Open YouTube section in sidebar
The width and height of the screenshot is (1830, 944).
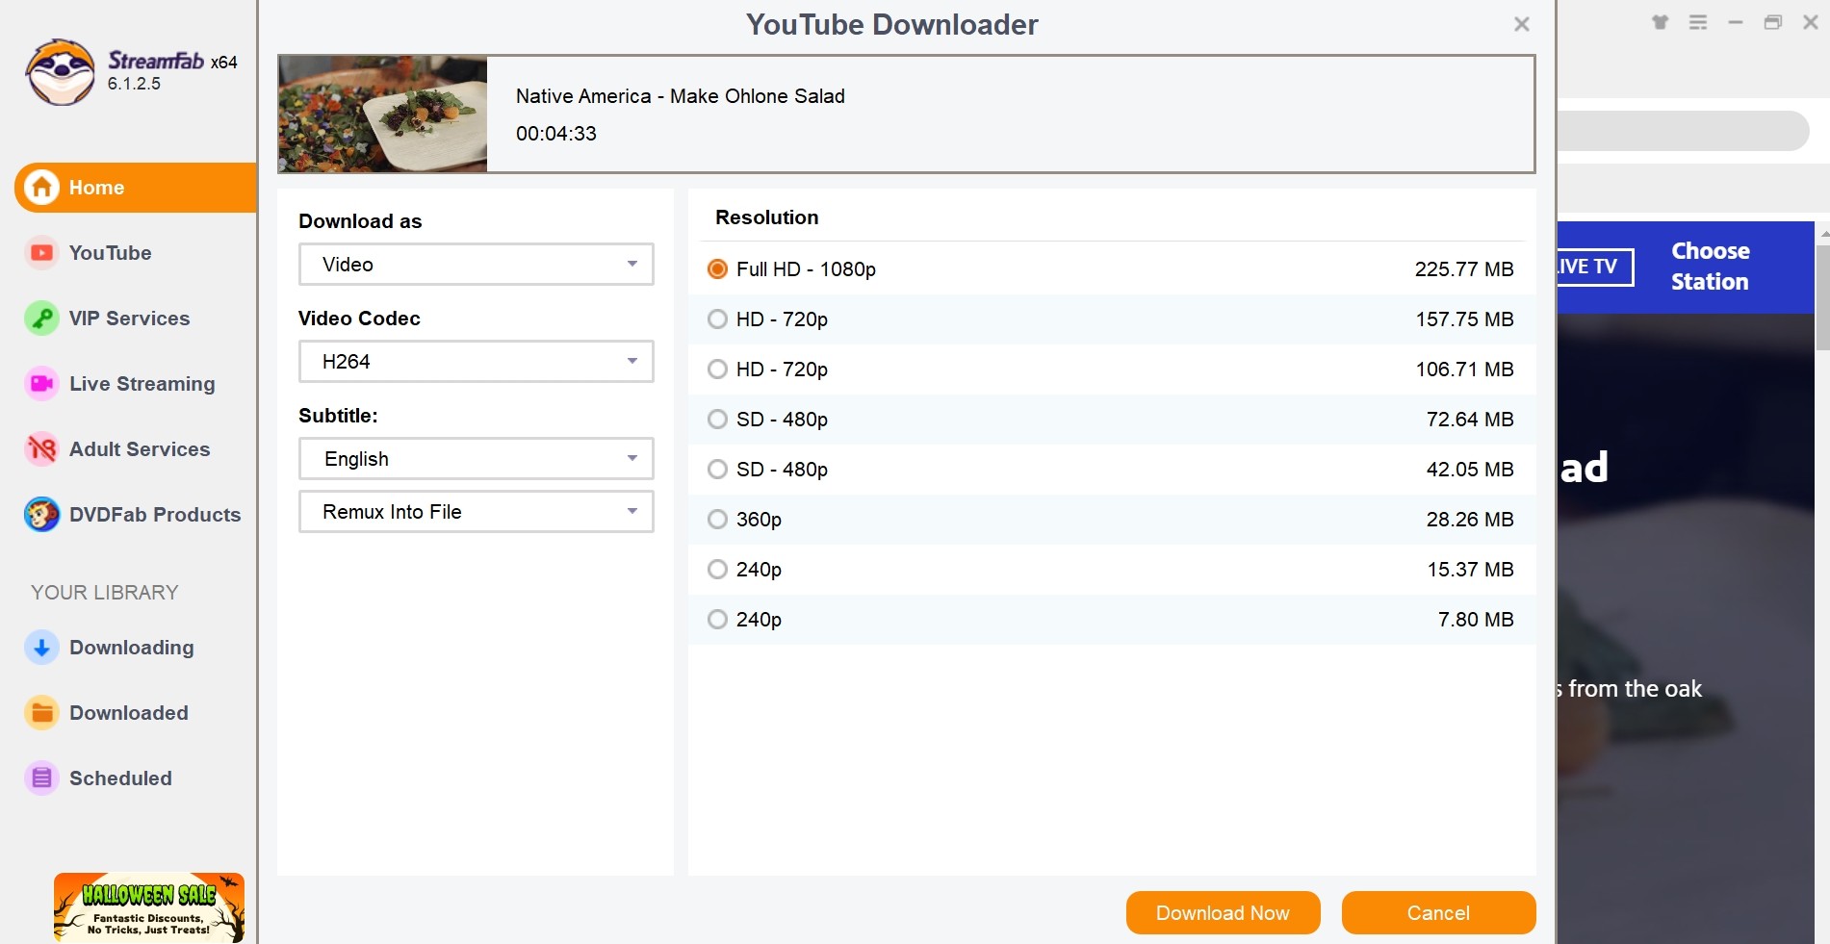point(110,253)
